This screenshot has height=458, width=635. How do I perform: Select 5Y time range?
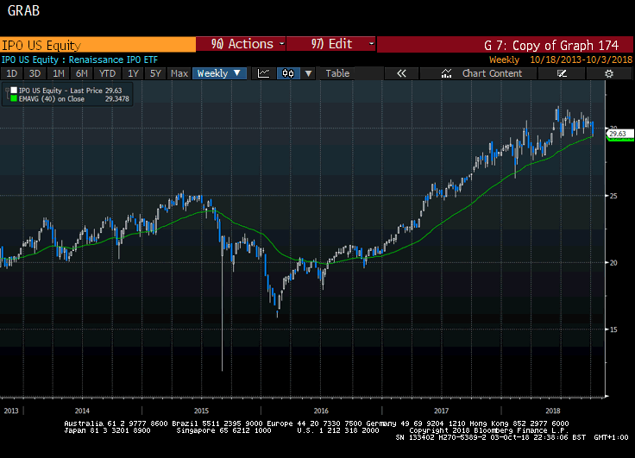155,73
